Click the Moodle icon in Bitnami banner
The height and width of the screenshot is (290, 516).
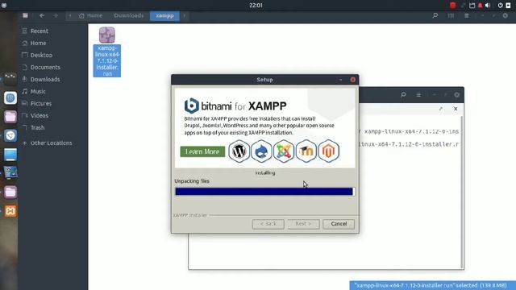point(306,151)
